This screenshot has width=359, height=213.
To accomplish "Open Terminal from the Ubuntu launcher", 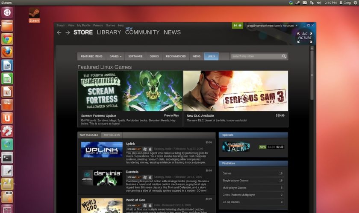I will coord(7,158).
